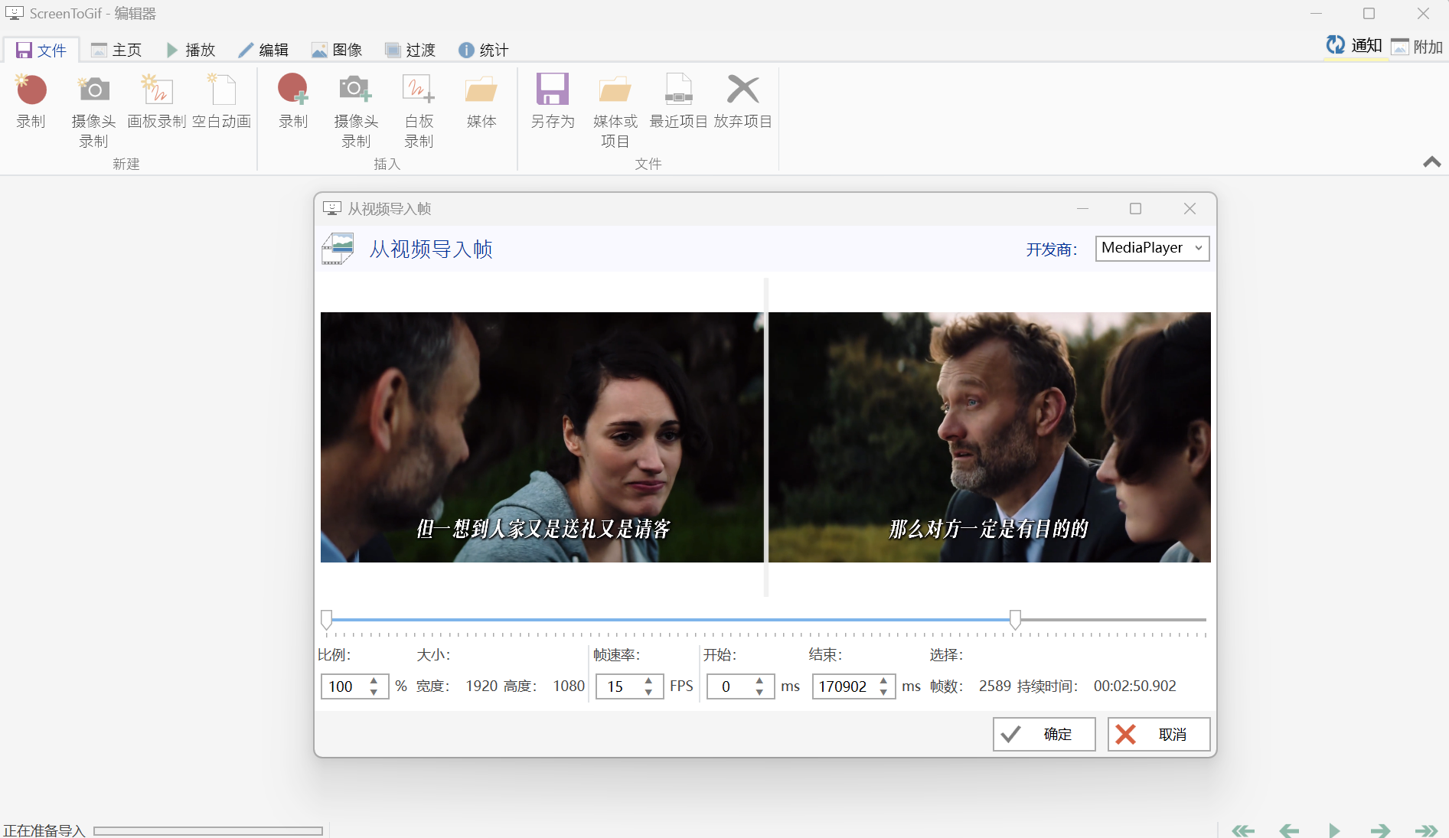
Task: Click the start frame preview thumbnail
Action: 542,437
